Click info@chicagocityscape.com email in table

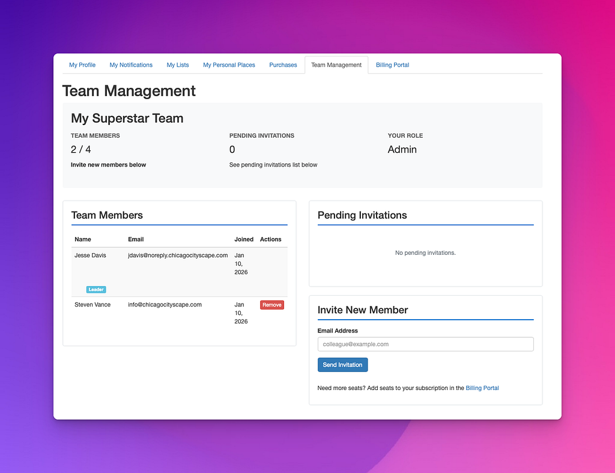pyautogui.click(x=165, y=305)
